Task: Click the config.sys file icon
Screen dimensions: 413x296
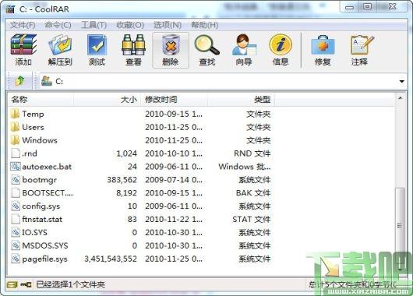Action: [16, 206]
